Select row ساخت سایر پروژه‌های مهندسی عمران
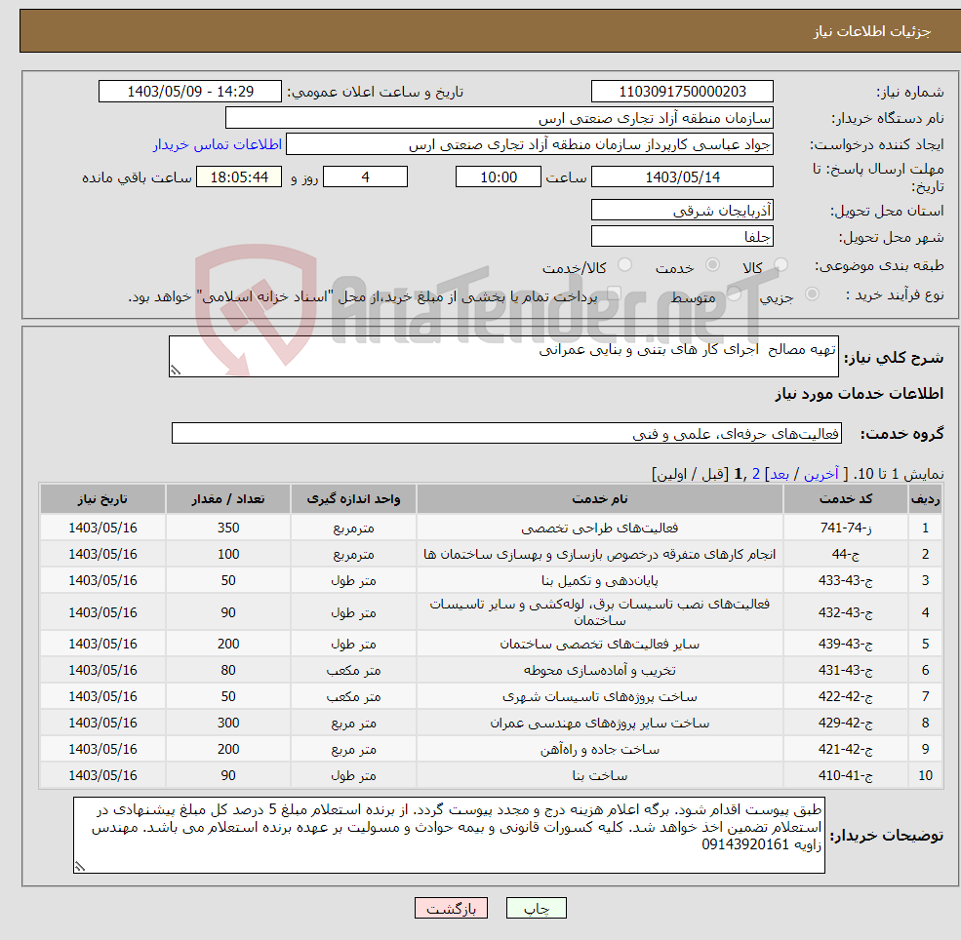The image size is (961, 940). click(x=491, y=723)
